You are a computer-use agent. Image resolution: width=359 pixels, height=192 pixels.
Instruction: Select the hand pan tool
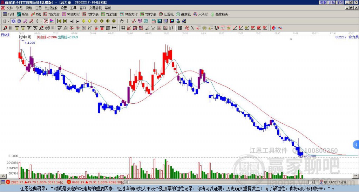(121, 21)
